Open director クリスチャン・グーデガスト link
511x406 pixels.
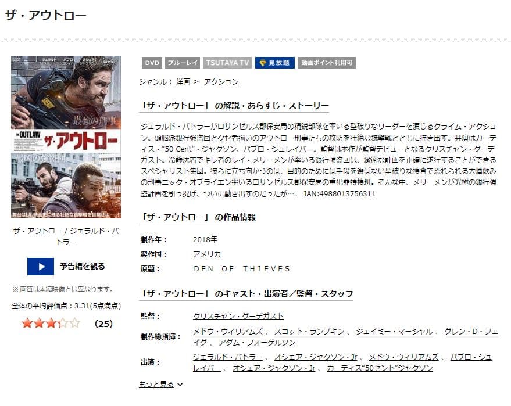(x=238, y=316)
